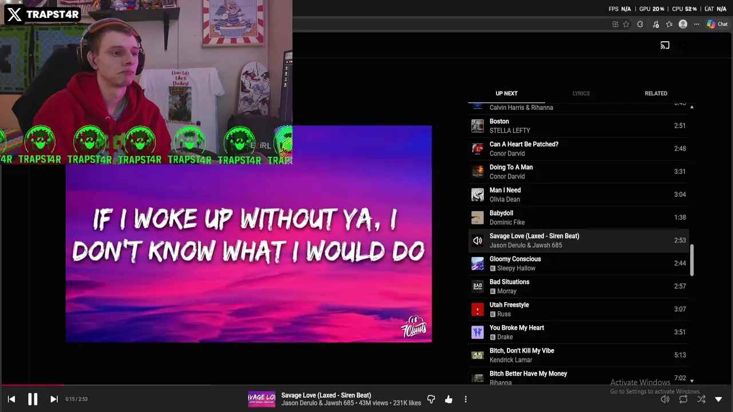
Task: Open the Conor Darvid artist link under Doing To A Man
Action: pos(507,176)
